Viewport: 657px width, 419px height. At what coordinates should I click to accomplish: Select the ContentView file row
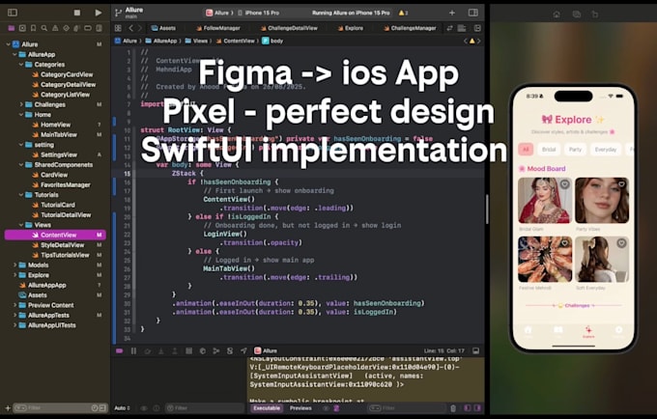55,235
